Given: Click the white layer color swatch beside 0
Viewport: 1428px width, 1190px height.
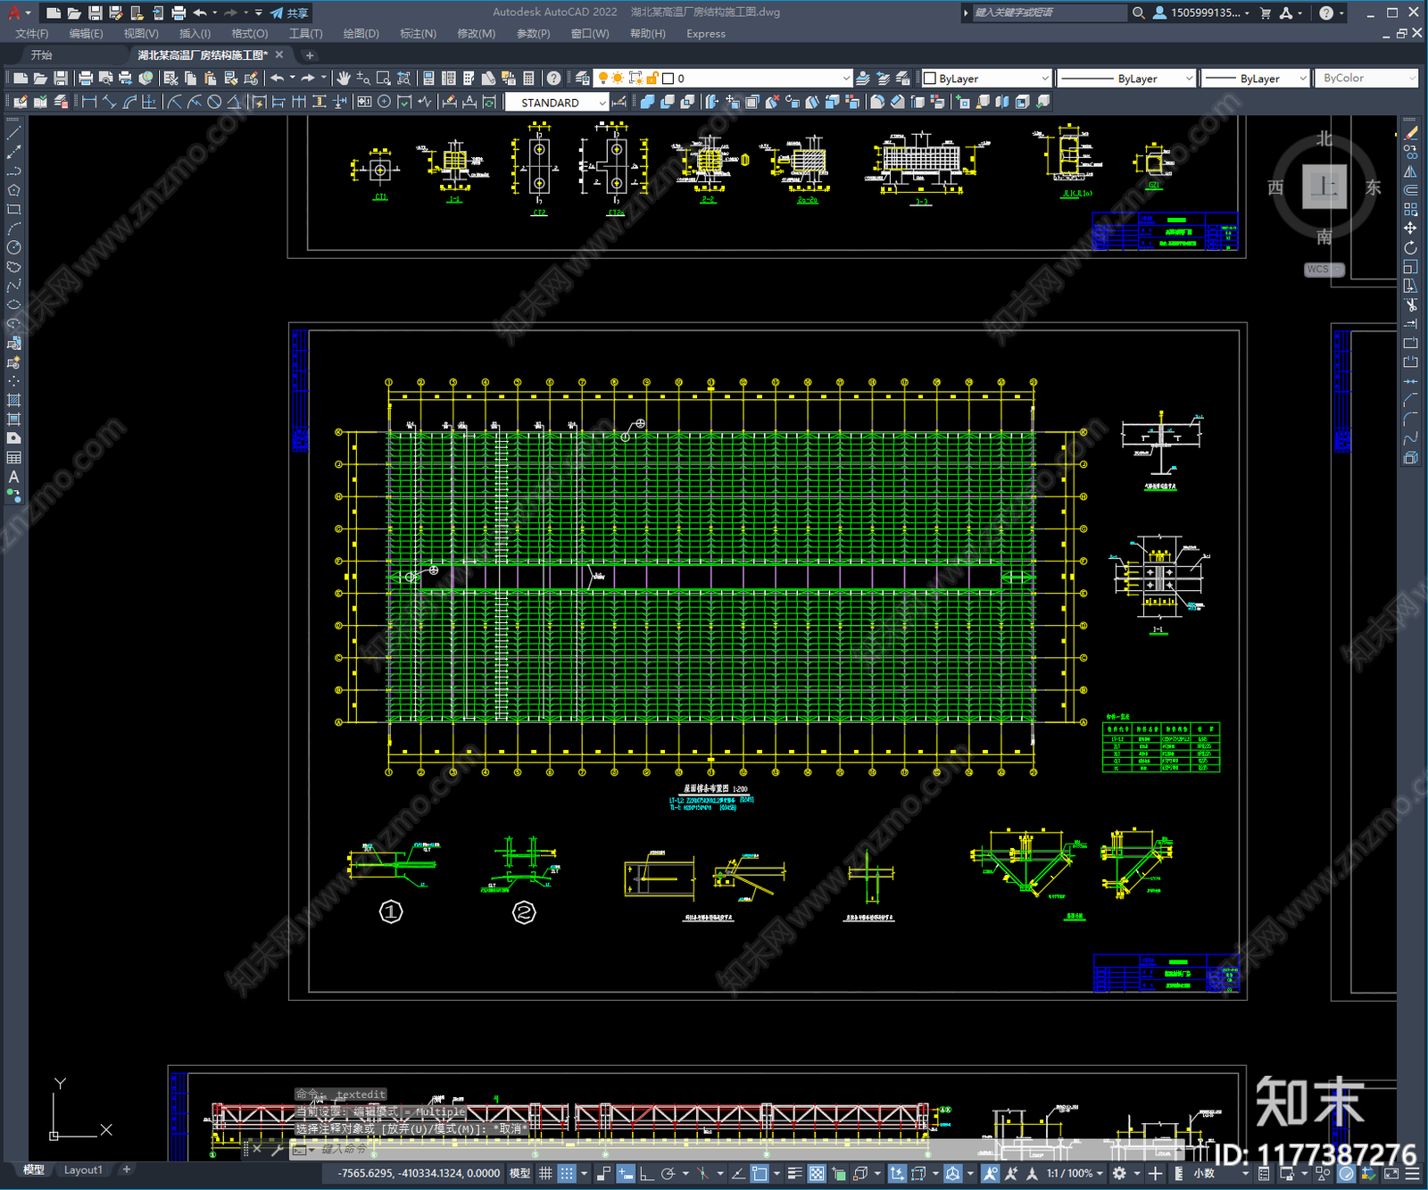Looking at the screenshot, I should [668, 79].
